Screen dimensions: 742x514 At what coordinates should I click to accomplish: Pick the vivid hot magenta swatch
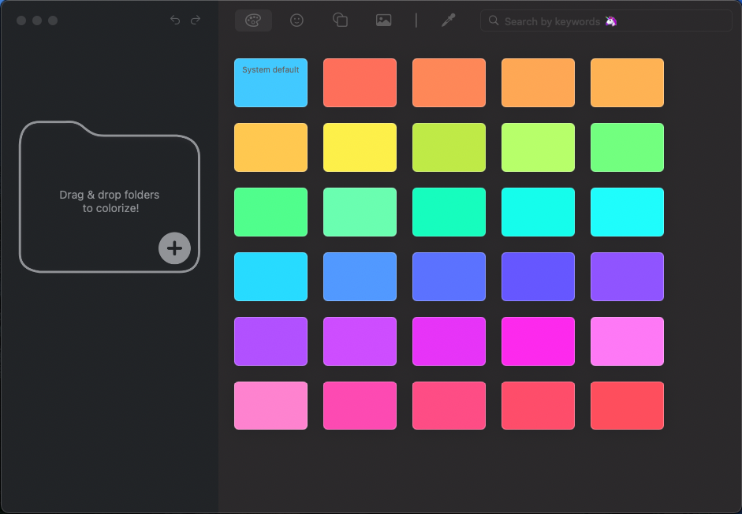(538, 341)
